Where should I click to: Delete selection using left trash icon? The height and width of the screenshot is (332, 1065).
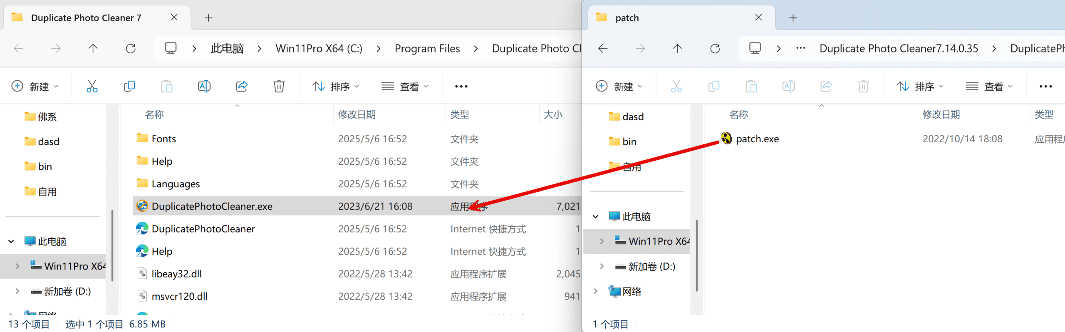[x=279, y=87]
